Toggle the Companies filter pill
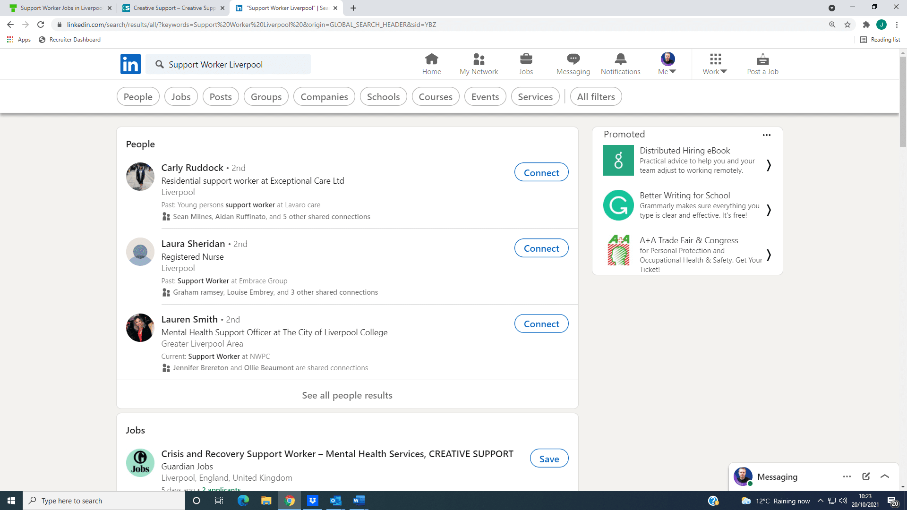 click(324, 97)
